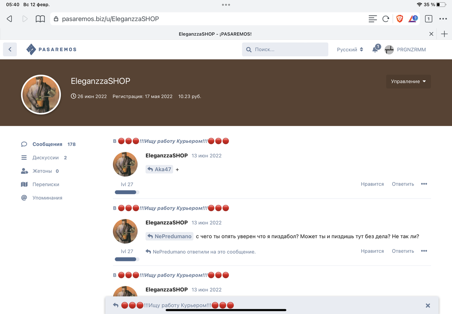Open second Ищу работу Курьером discussion title
The height and width of the screenshot is (314, 452).
coord(174,208)
